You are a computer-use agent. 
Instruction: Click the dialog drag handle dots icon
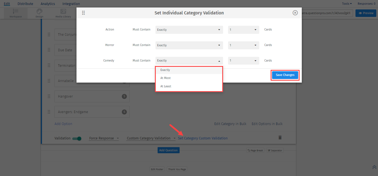pyautogui.click(x=83, y=13)
